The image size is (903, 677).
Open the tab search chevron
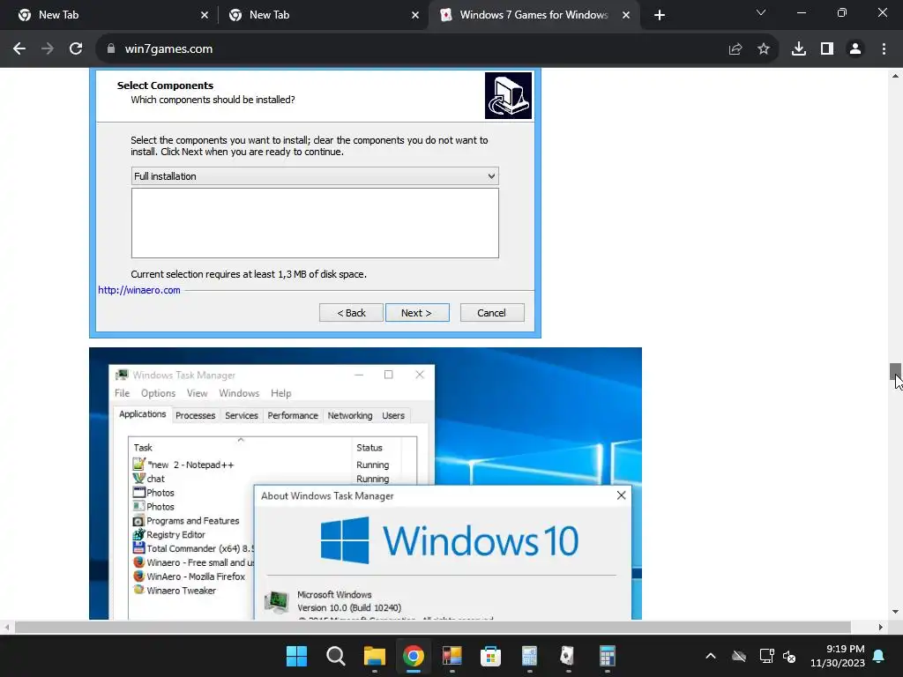click(x=761, y=12)
